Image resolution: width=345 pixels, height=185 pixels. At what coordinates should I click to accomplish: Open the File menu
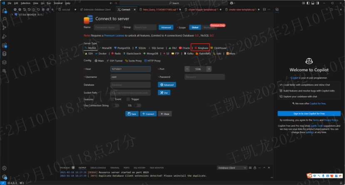(x=10, y=3)
